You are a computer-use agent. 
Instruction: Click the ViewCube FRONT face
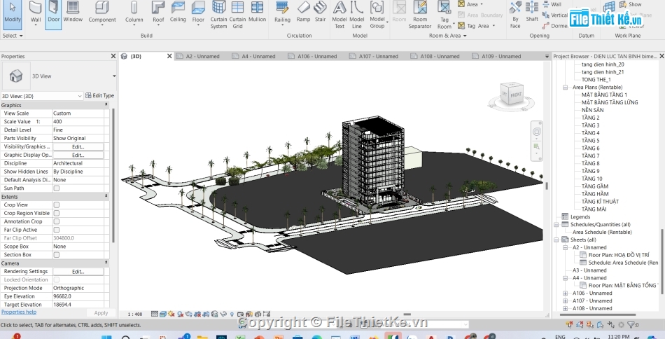(x=516, y=95)
